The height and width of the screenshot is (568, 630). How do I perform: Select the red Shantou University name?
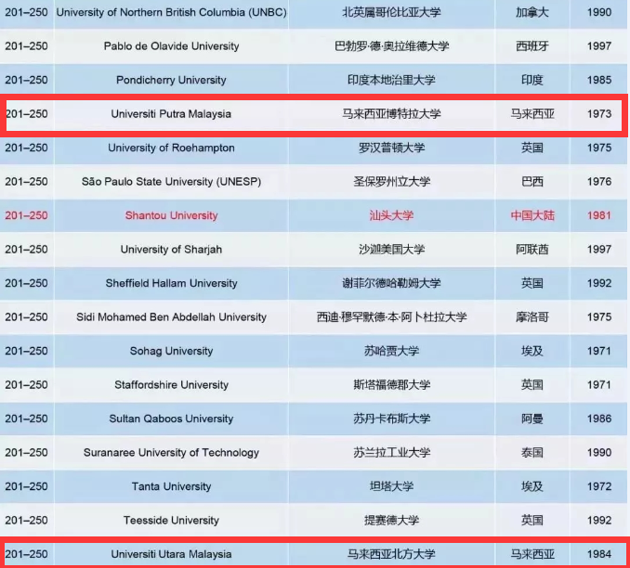pyautogui.click(x=172, y=215)
